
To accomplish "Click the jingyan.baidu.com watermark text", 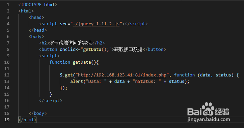I will point(209,119).
